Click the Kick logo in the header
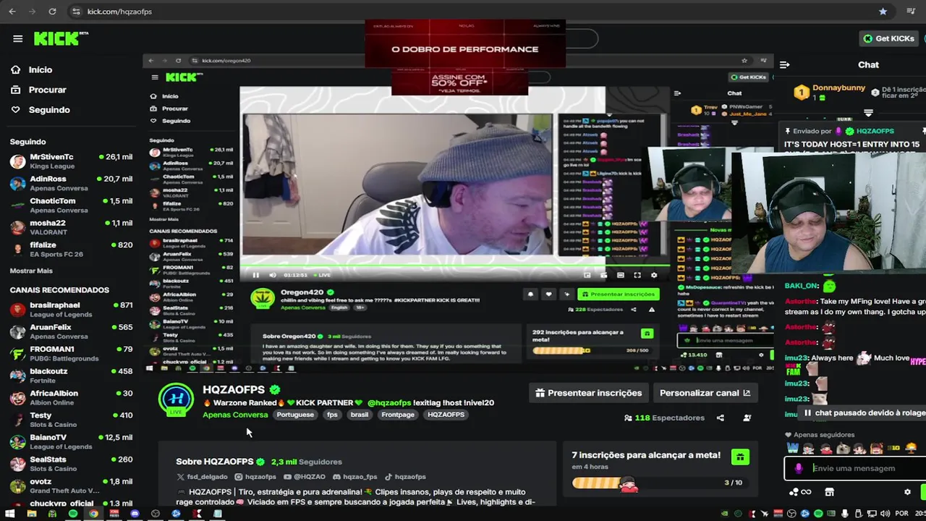 click(x=61, y=38)
